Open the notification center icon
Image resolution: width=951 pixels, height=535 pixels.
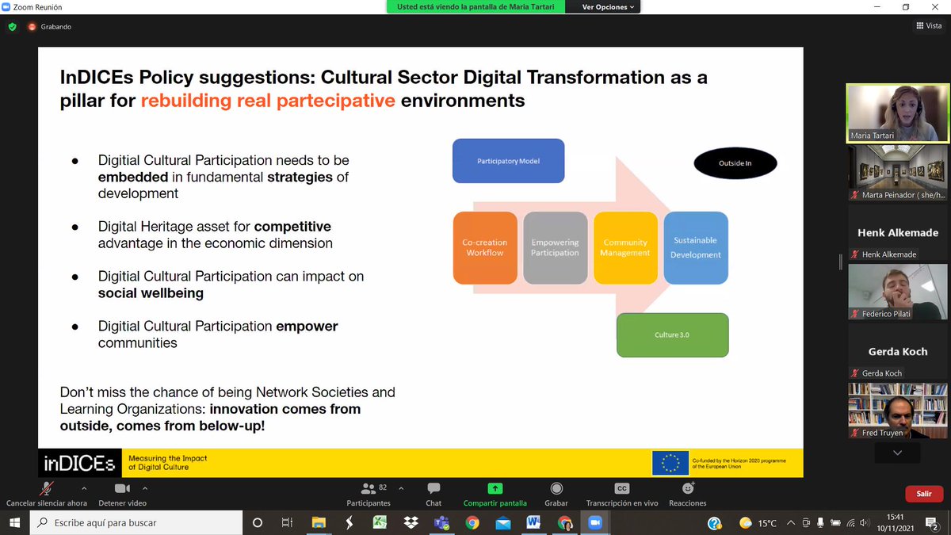pyautogui.click(x=933, y=523)
